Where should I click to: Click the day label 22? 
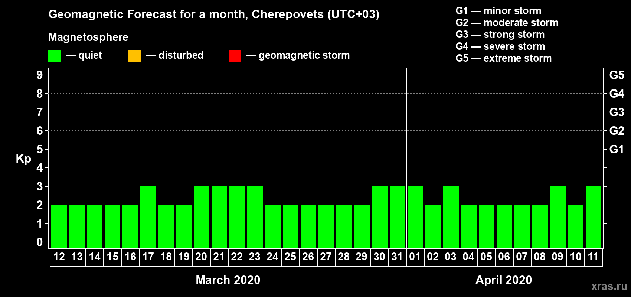click(x=237, y=257)
